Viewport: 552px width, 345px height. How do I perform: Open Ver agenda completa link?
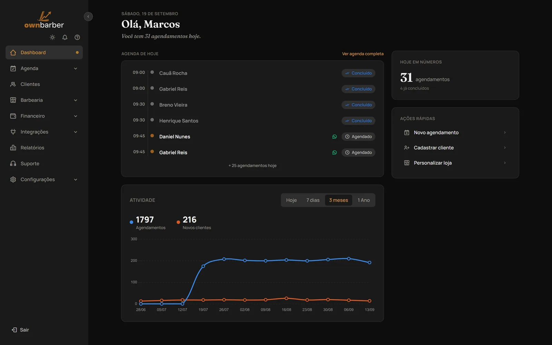(363, 54)
